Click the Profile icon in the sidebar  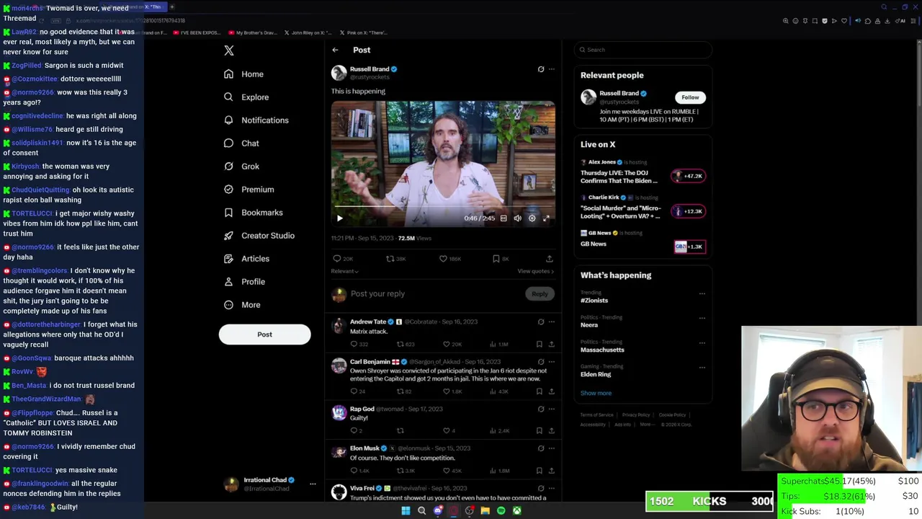228,282
